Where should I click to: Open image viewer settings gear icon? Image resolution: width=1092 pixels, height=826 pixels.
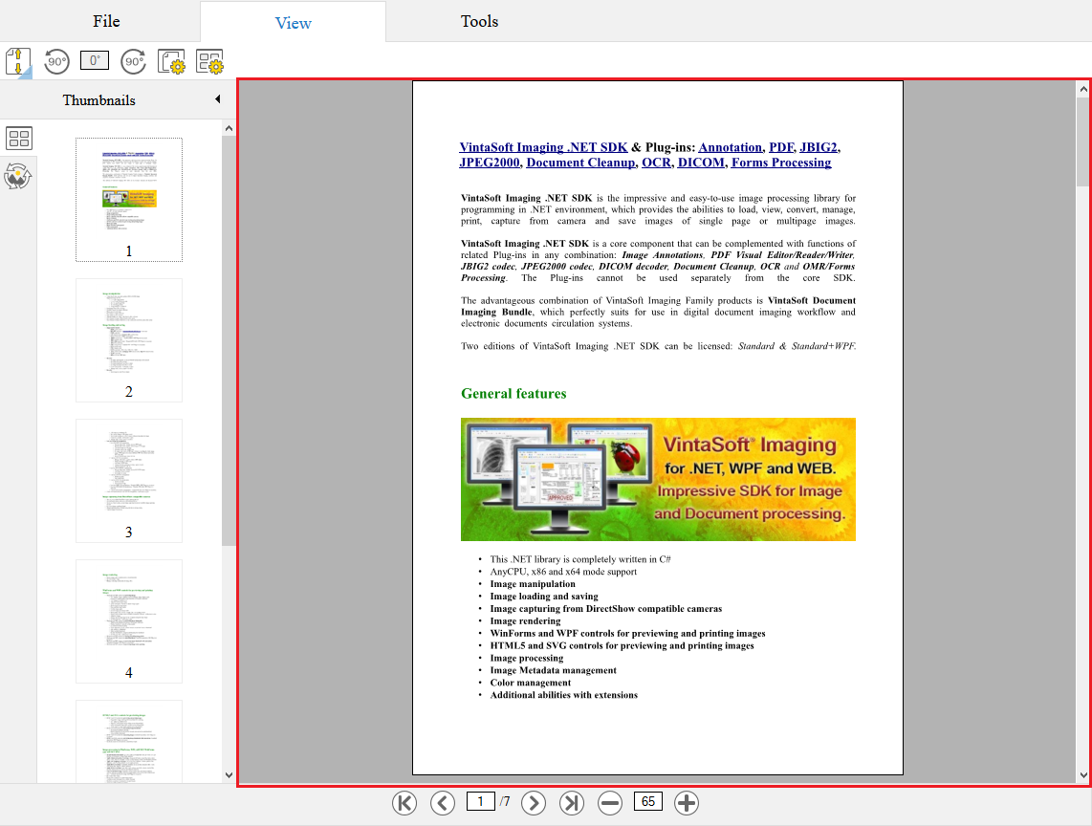pyautogui.click(x=171, y=62)
